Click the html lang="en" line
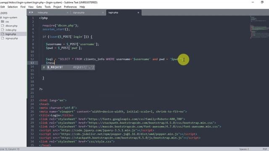 (x=53, y=100)
